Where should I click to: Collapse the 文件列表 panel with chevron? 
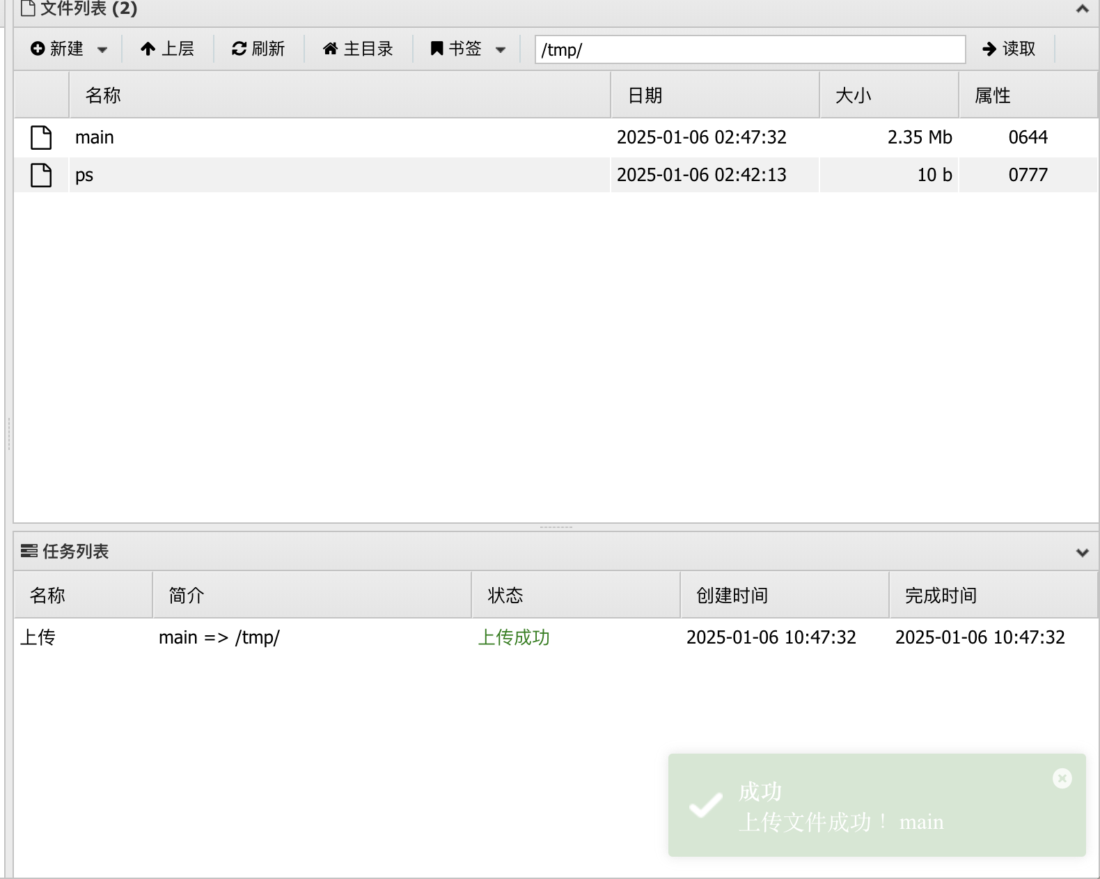tap(1082, 9)
